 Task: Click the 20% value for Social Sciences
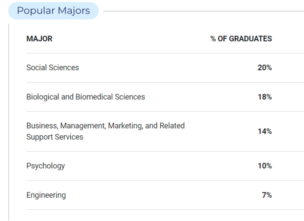pos(264,68)
